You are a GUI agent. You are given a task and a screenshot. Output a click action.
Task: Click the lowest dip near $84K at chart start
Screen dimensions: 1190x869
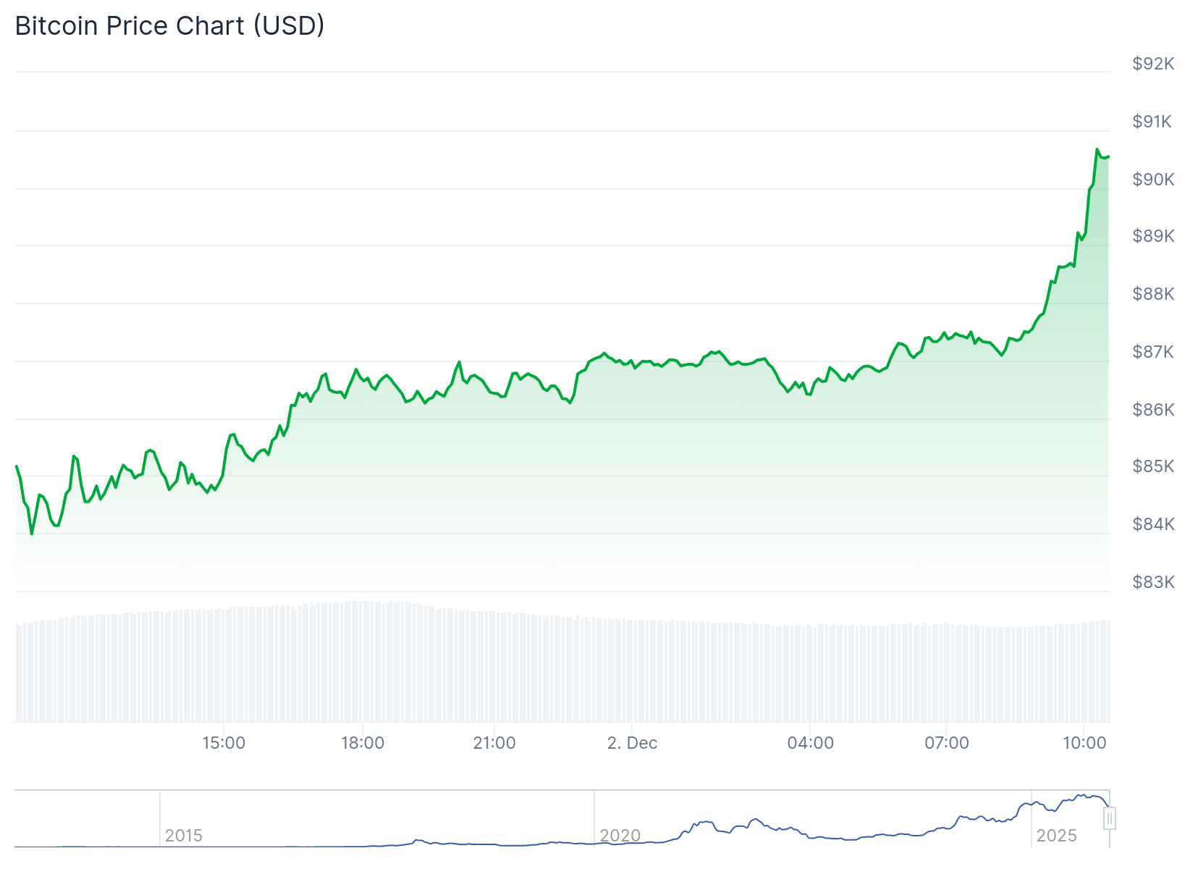[x=31, y=534]
